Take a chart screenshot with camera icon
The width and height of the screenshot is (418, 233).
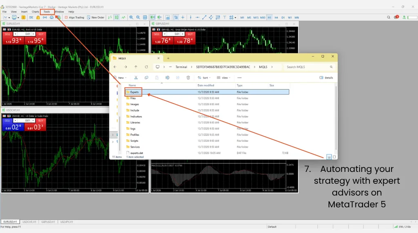(168, 18)
